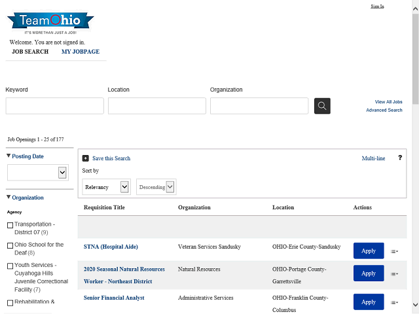Click the Location column header in results
The image size is (419, 314).
[x=283, y=207]
